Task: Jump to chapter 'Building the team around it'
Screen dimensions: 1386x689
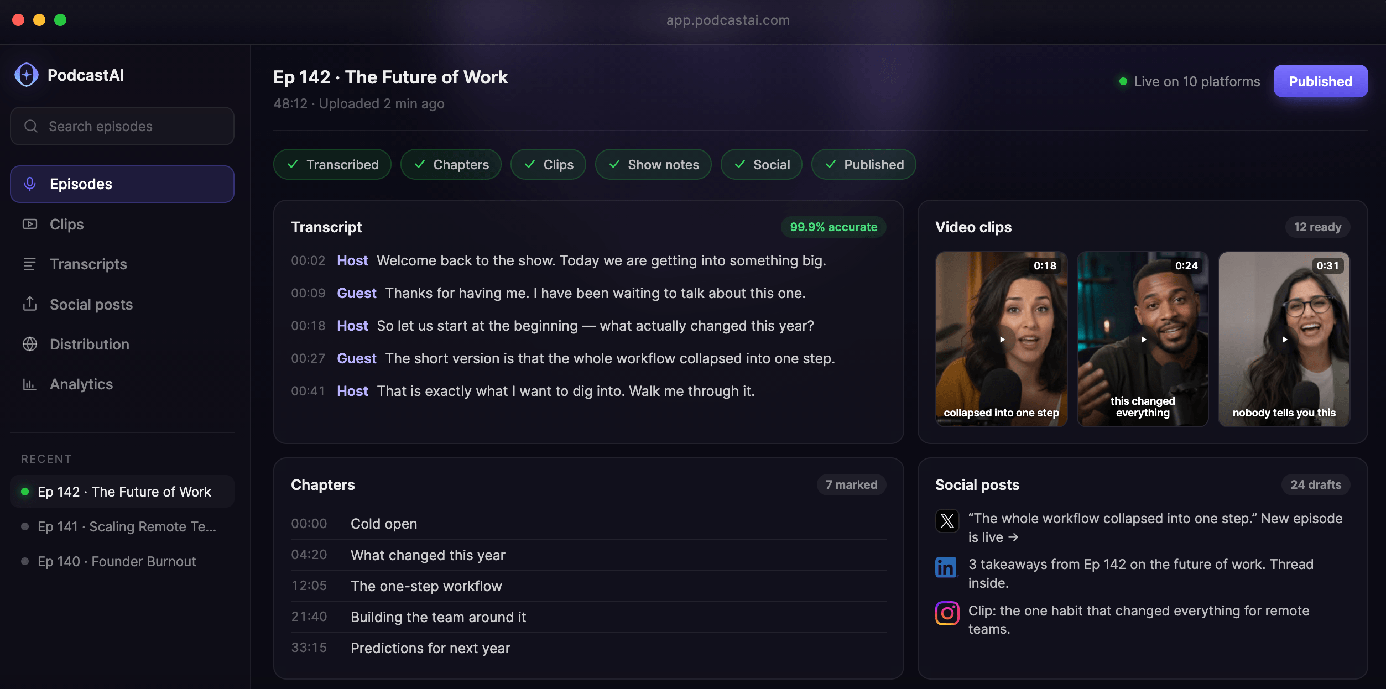Action: coord(588,617)
